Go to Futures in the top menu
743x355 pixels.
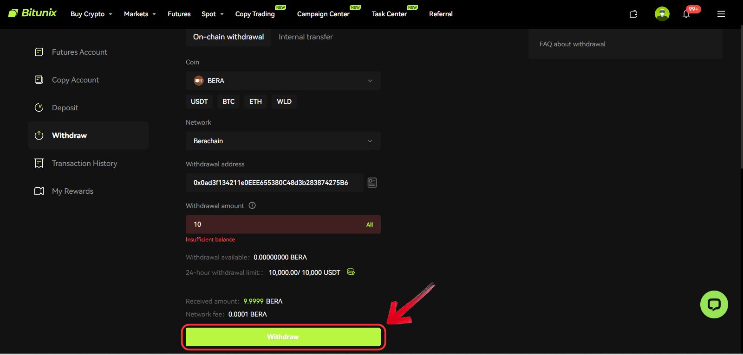179,14
